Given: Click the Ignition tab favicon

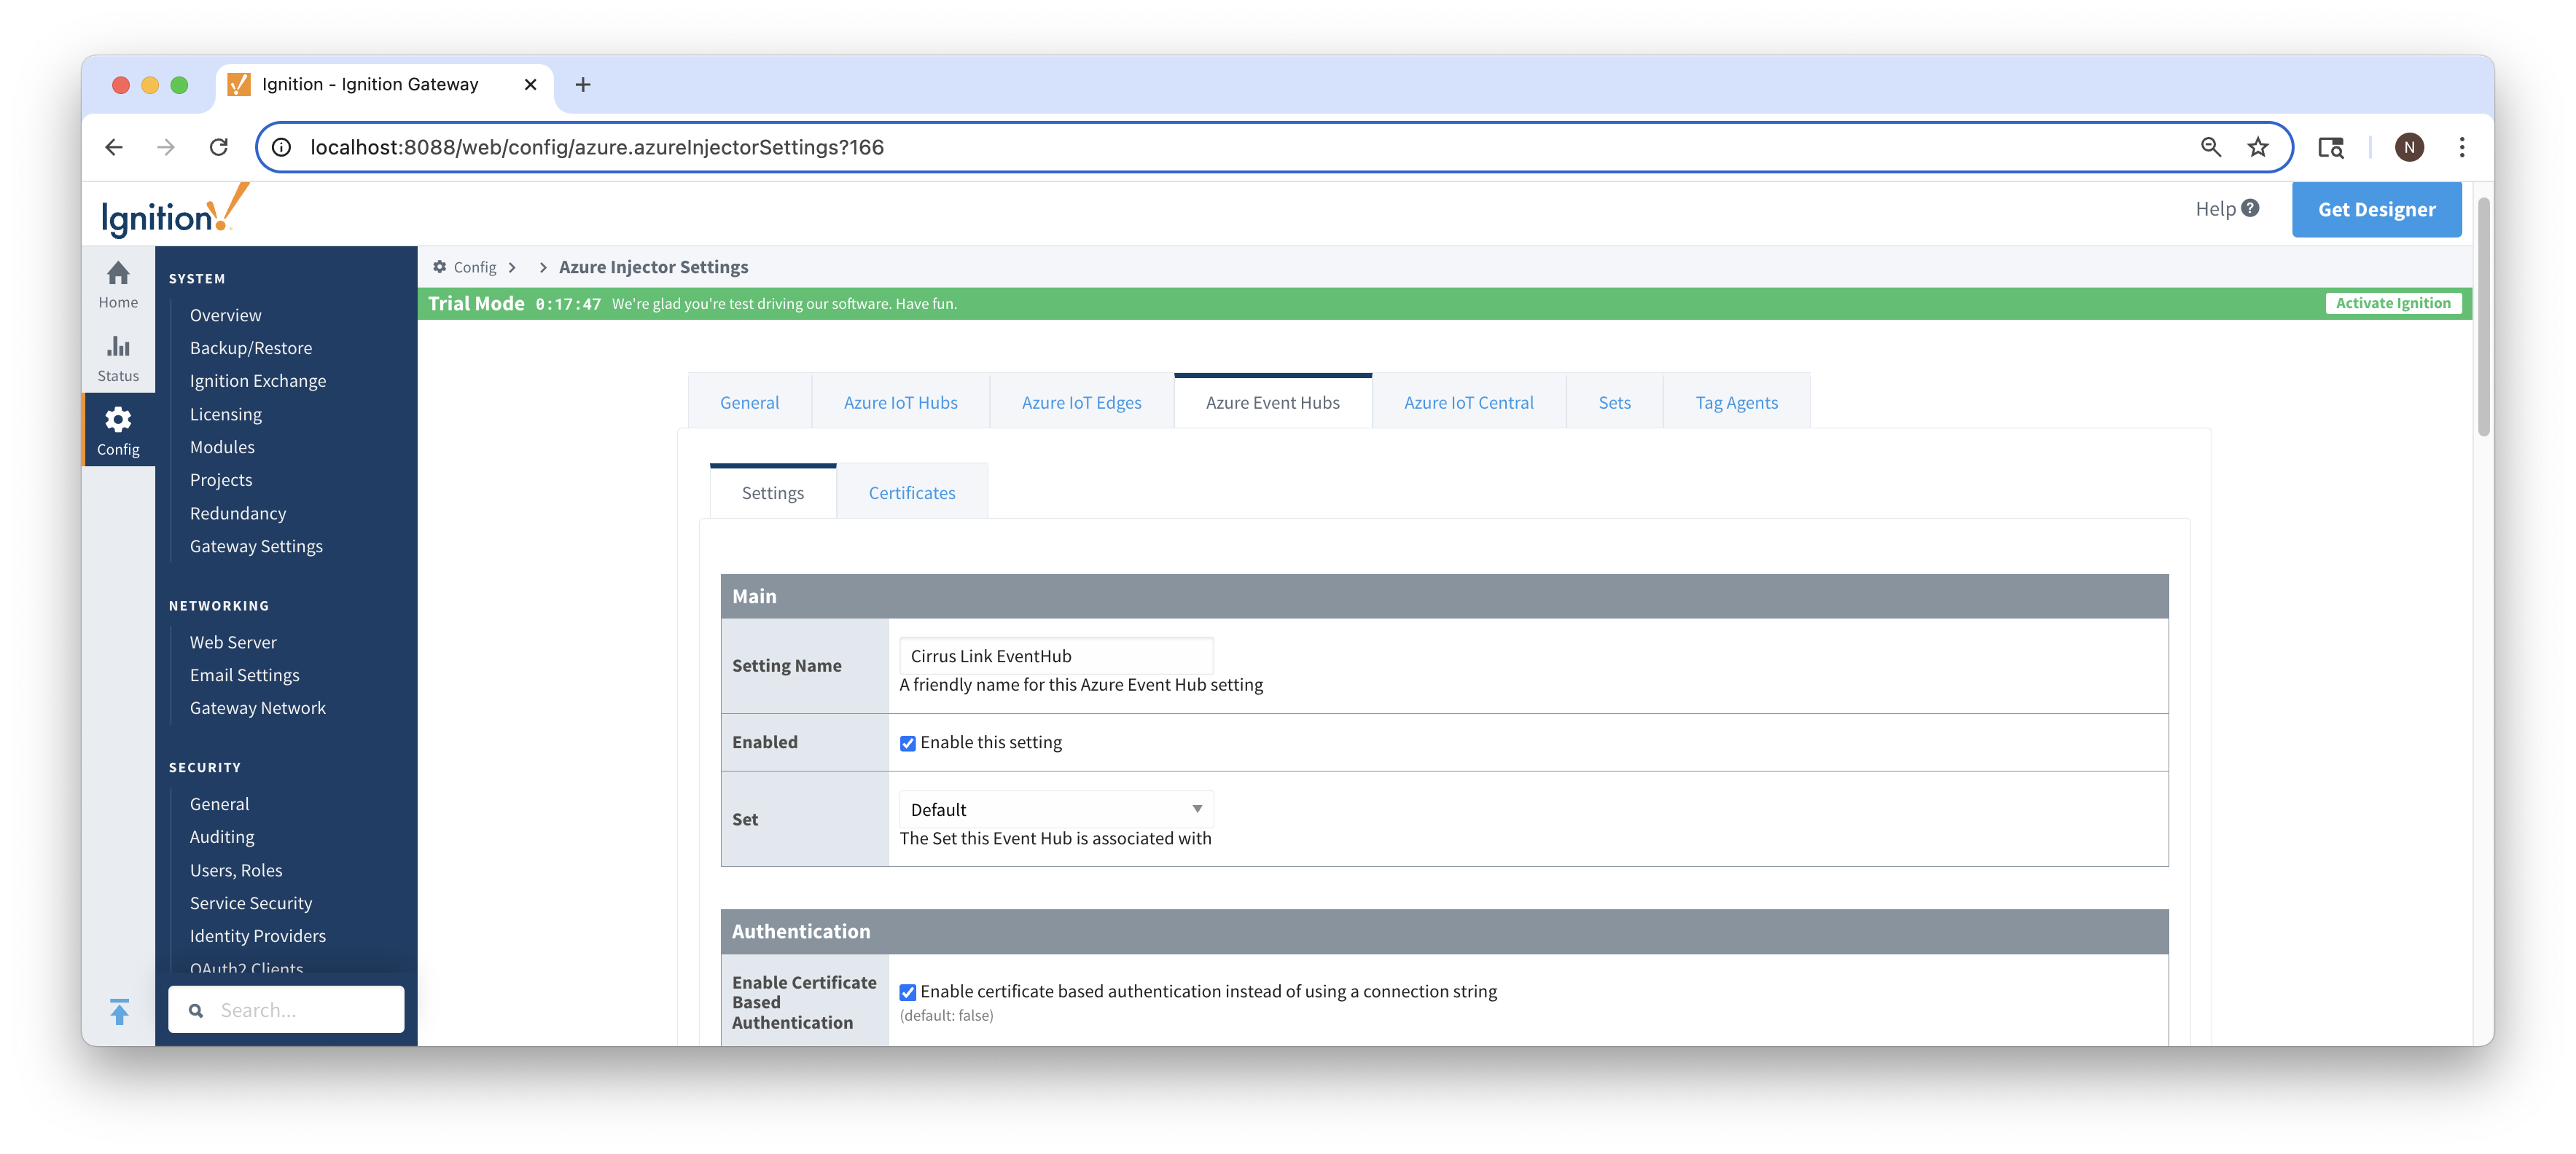Looking at the screenshot, I should click(239, 85).
